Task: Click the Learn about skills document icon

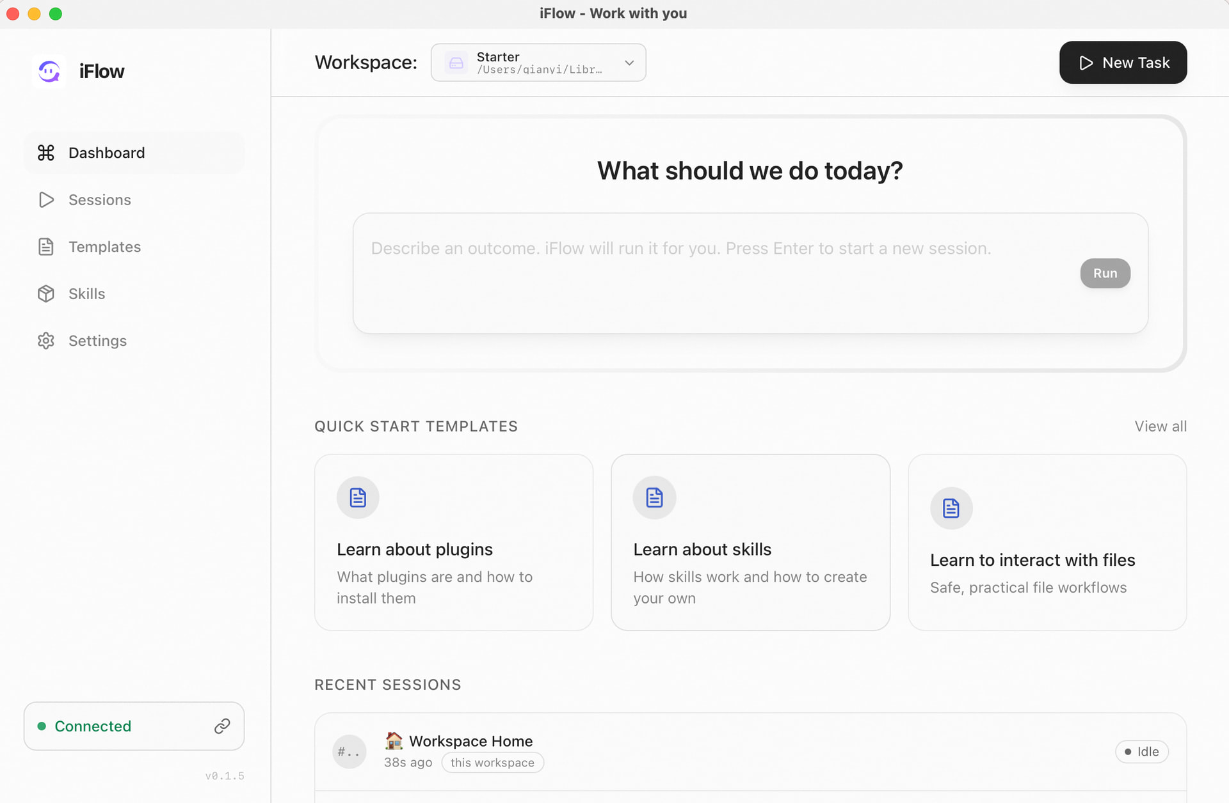Action: coord(654,497)
